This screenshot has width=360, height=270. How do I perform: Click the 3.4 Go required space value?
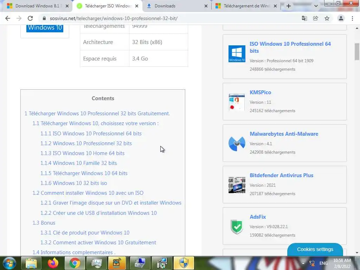click(x=140, y=59)
